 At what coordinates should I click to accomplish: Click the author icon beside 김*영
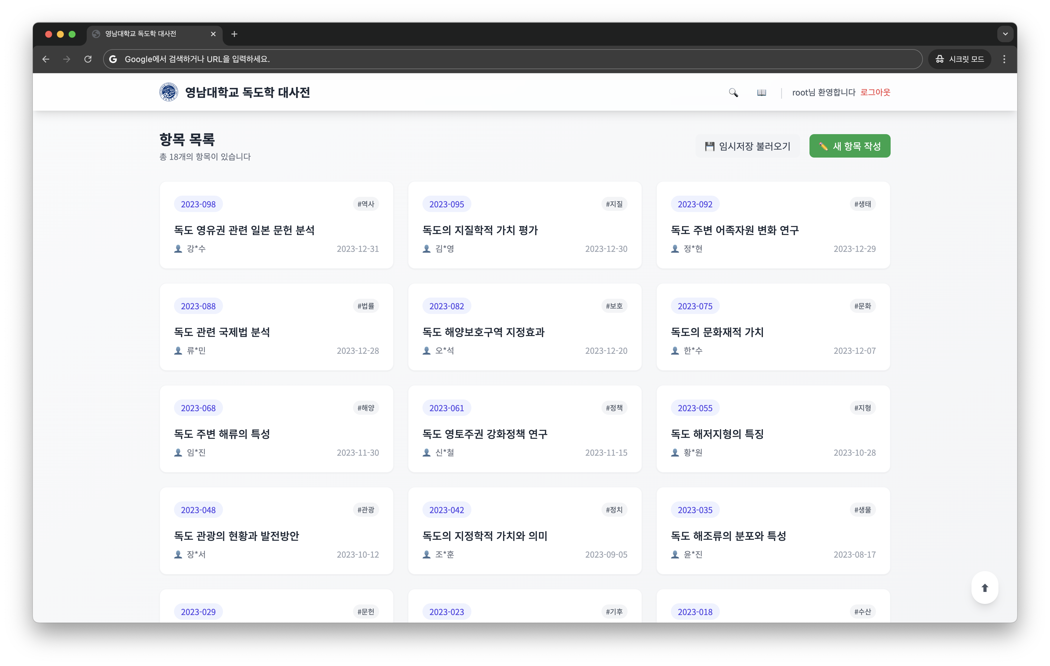pos(427,249)
